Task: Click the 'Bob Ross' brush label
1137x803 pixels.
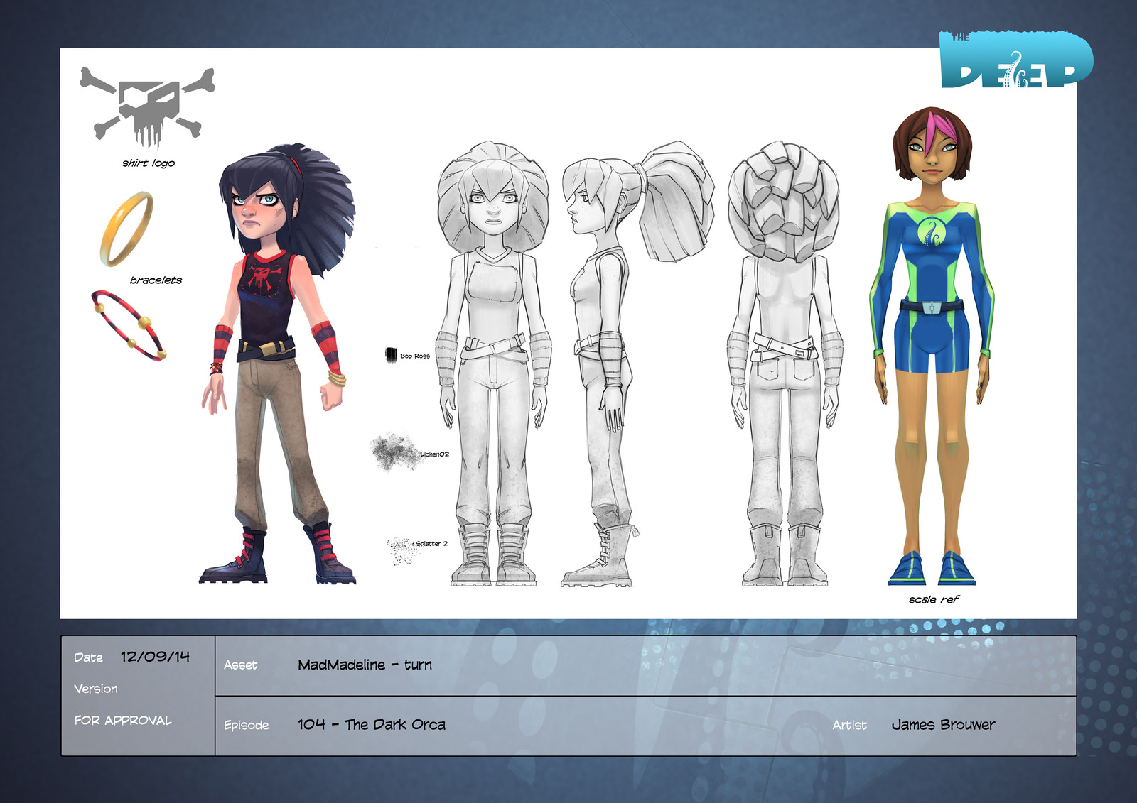Action: click(415, 356)
